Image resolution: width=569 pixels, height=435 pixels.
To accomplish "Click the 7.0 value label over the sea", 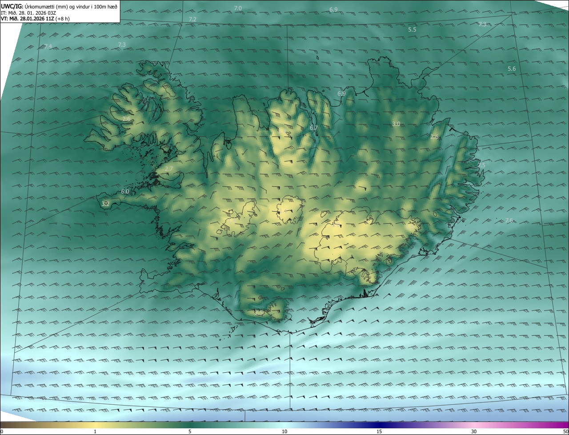I will click(238, 8).
